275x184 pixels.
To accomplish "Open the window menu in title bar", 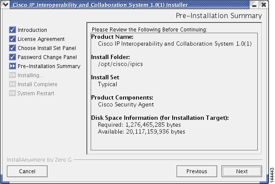I will [x=5, y=5].
